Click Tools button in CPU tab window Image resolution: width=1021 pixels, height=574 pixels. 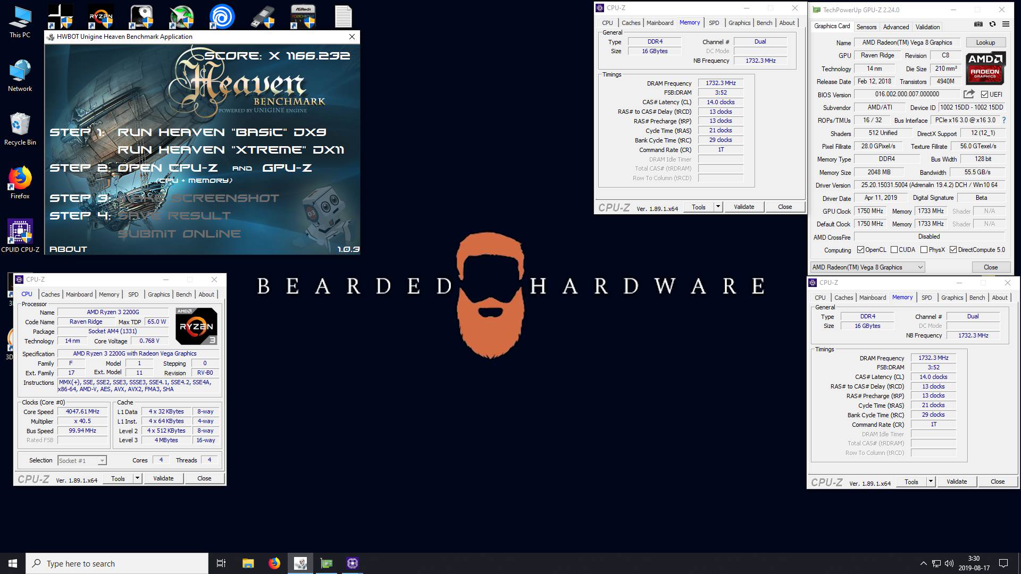pyautogui.click(x=118, y=478)
